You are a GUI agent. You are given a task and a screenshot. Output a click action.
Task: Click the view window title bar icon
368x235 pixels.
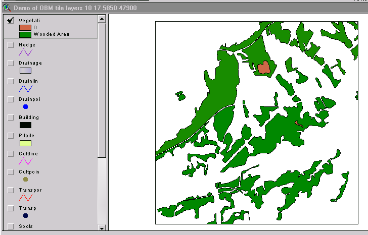tap(7, 8)
